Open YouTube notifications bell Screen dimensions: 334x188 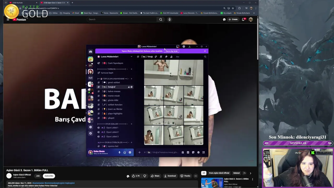[x=243, y=19]
